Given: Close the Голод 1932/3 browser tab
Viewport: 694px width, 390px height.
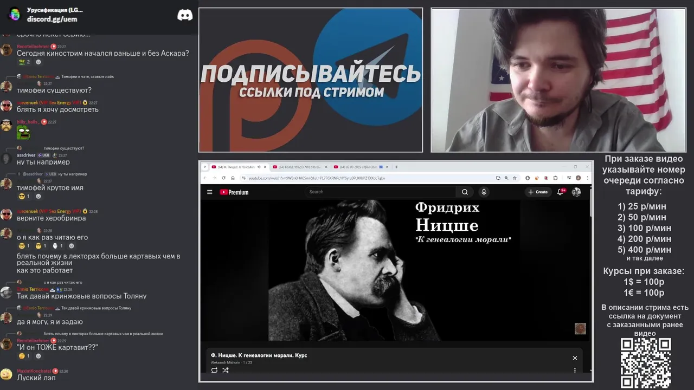Looking at the screenshot, I should tap(326, 167).
